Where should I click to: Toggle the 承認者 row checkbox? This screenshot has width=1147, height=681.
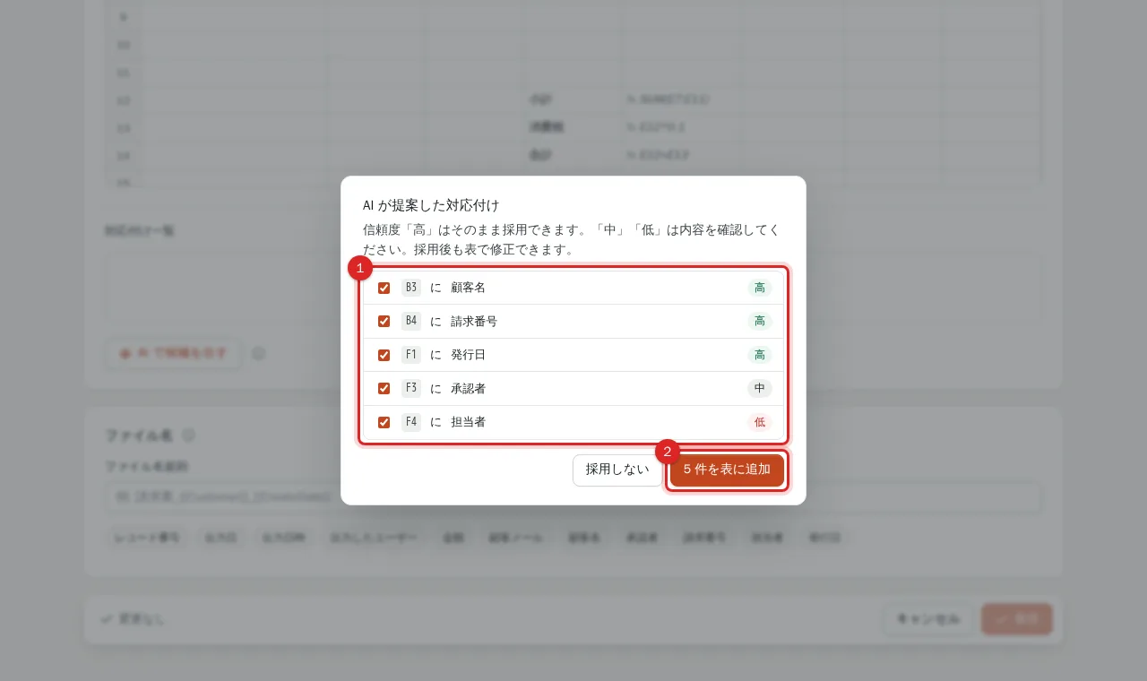(384, 388)
